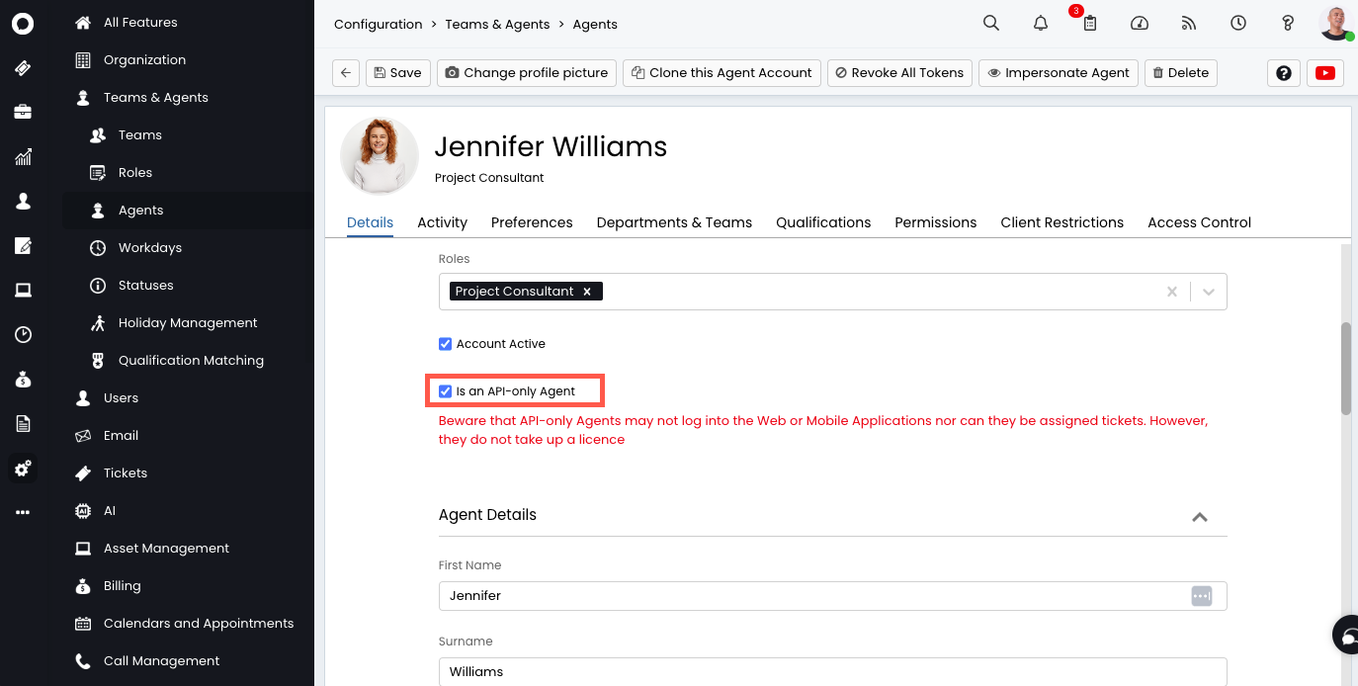Viewport: 1358px width, 686px height.
Task: Click the clock history icon in top bar
Action: (1238, 24)
